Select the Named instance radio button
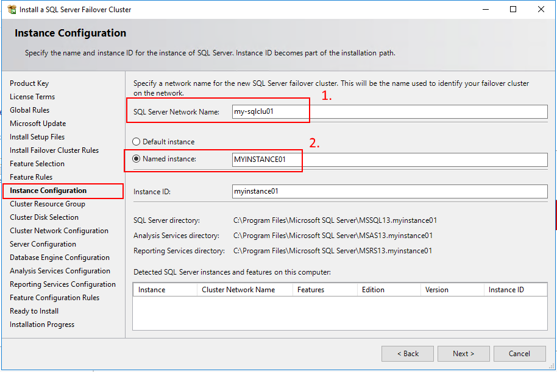The height and width of the screenshot is (372, 557). click(136, 159)
